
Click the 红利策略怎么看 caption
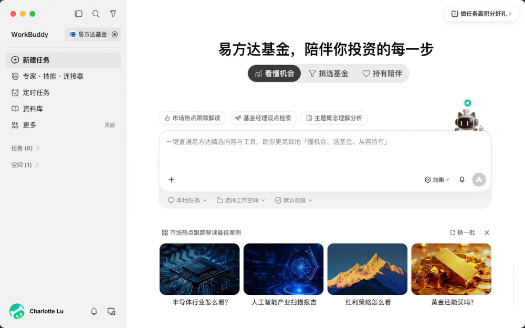click(x=368, y=302)
